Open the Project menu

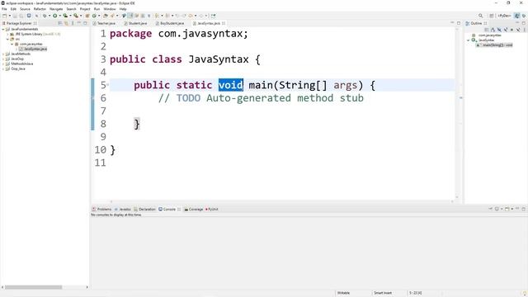click(85, 9)
